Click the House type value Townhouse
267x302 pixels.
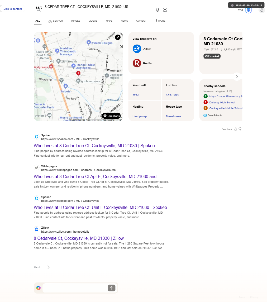[173, 116]
